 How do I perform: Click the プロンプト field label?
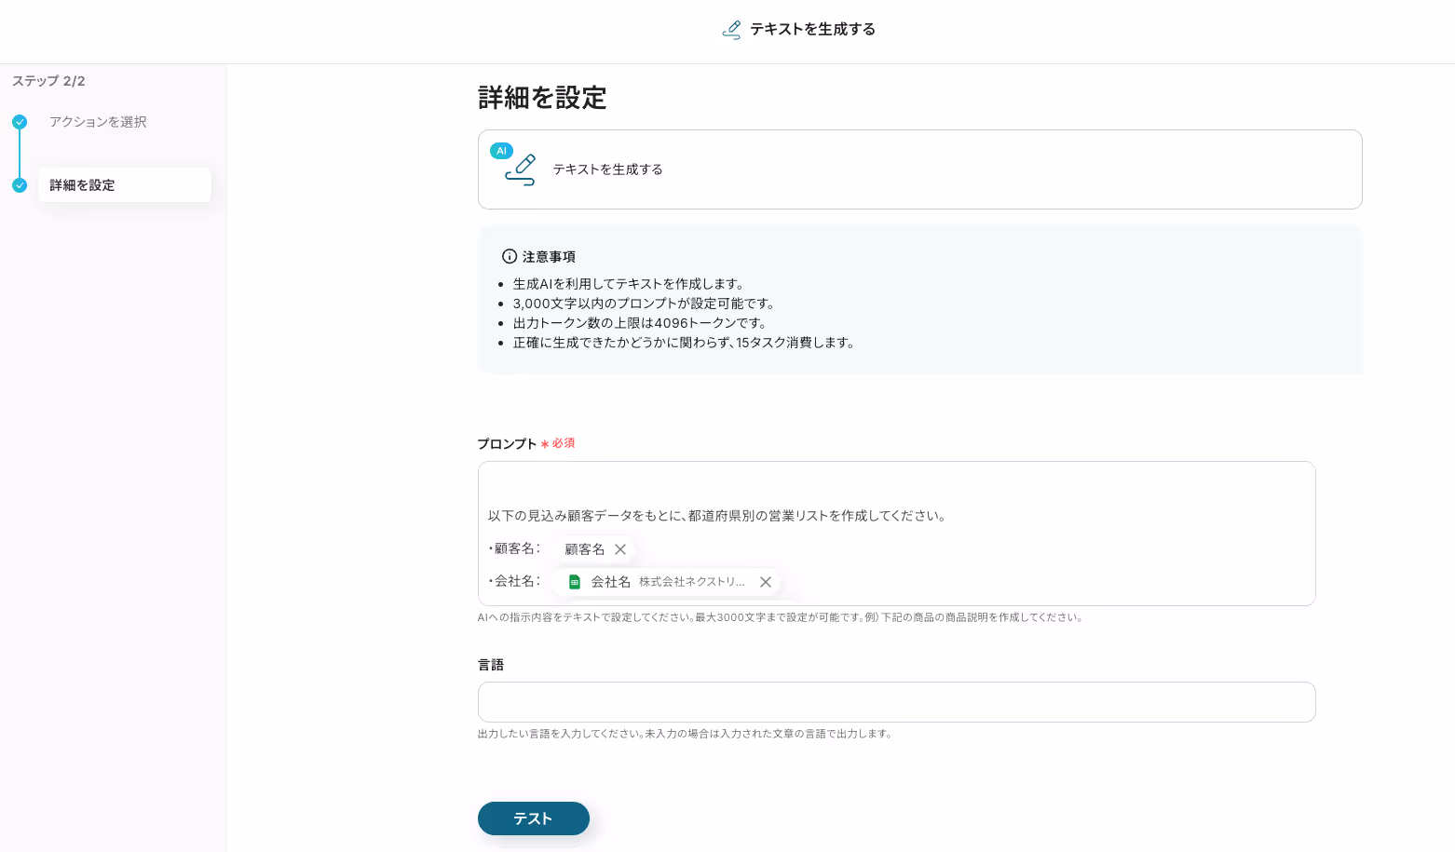pos(508,444)
